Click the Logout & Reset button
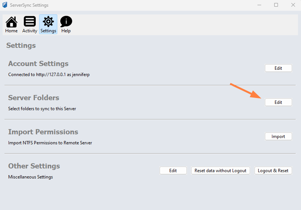The height and width of the screenshot is (210, 301). click(x=273, y=171)
